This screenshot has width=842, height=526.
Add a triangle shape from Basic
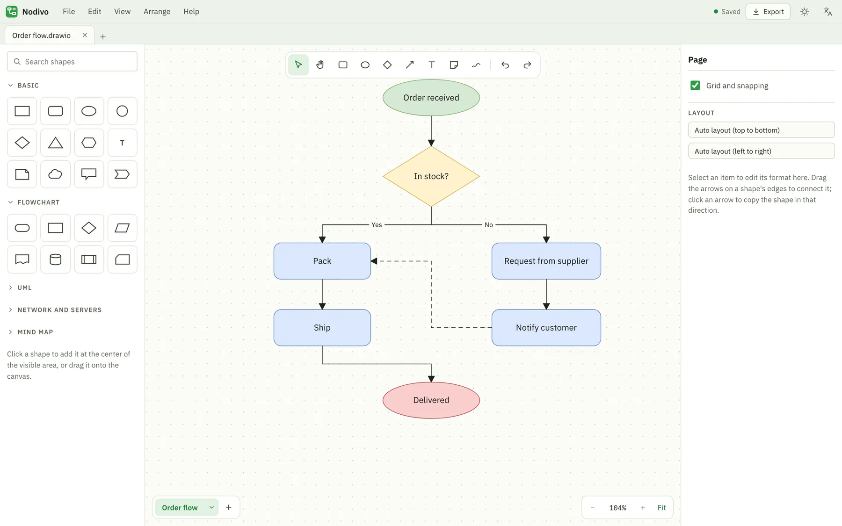click(x=56, y=143)
